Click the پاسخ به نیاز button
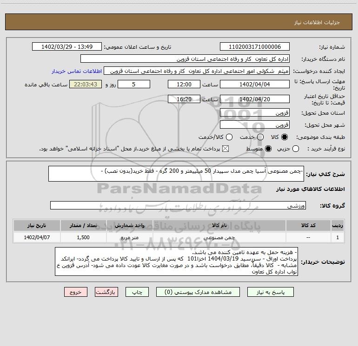 [x=271, y=292]
